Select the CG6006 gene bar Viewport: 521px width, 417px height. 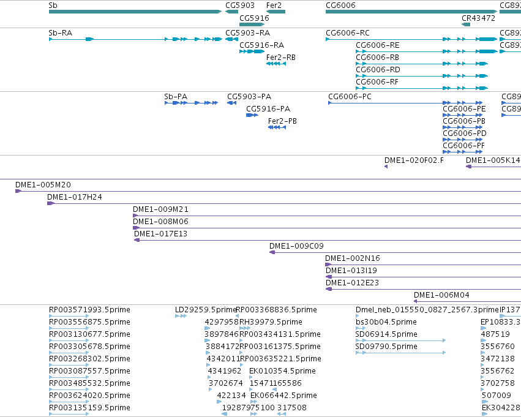point(411,12)
